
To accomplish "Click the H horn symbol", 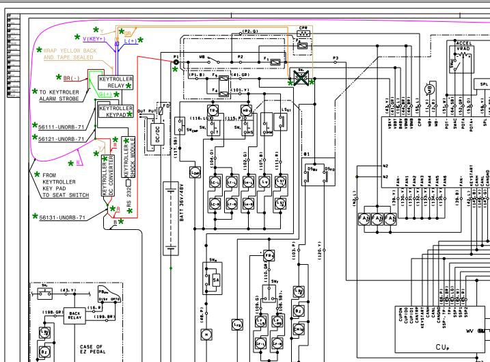I will (206, 335).
